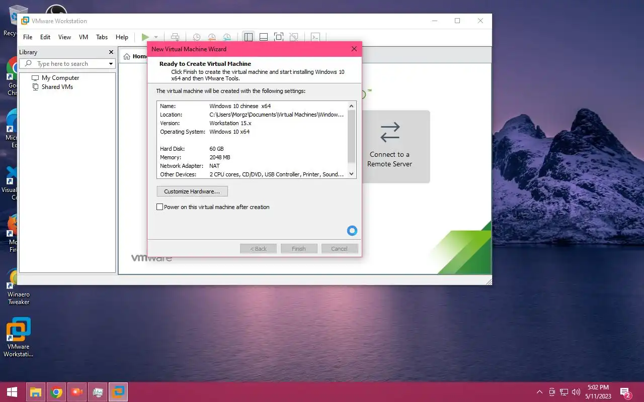
Task: Open the File menu
Action: 28,37
